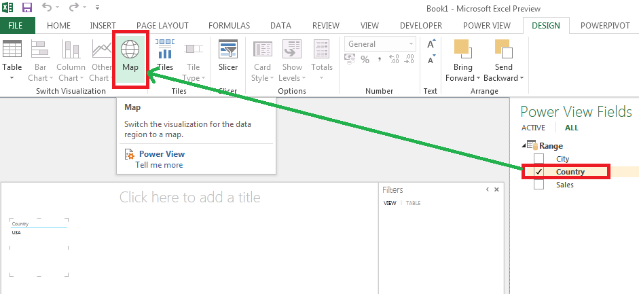Viewport: 639px width, 294px height.
Task: Click the Tell me more link
Action: click(159, 165)
